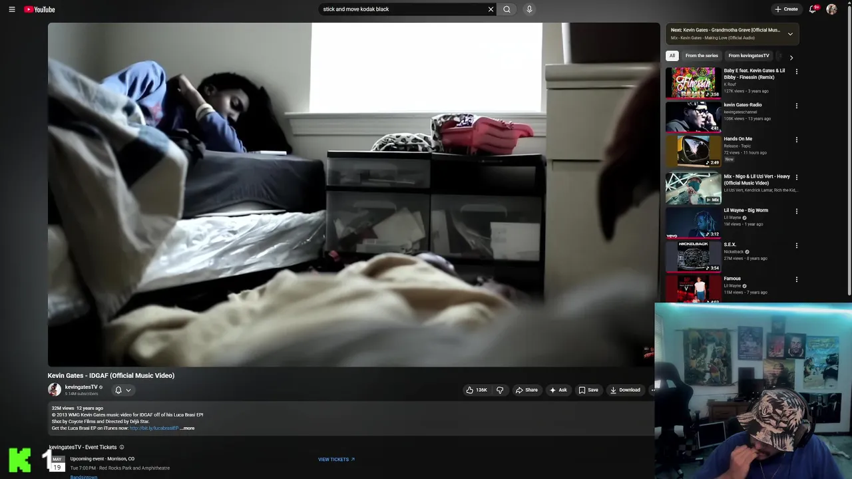Open options for Famous video

796,279
